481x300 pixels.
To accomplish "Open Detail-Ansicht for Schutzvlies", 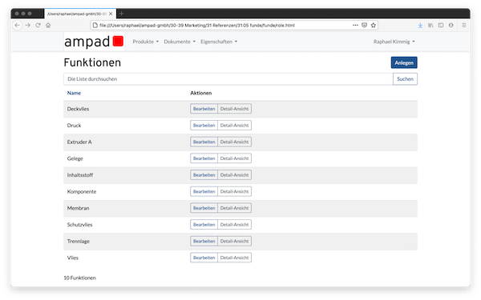I will (234, 224).
